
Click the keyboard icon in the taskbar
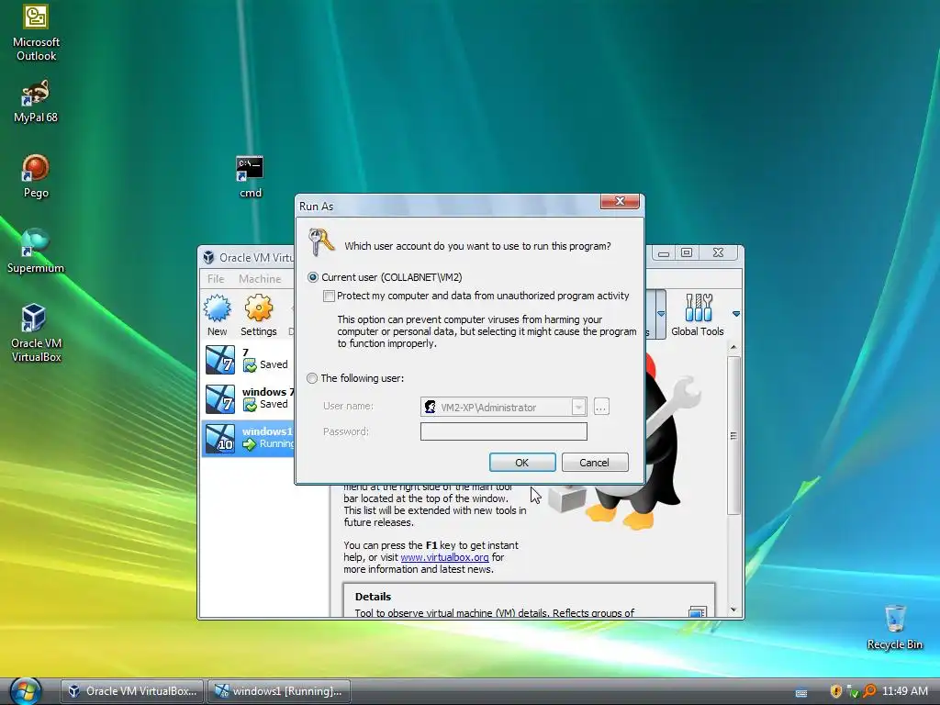(800, 693)
